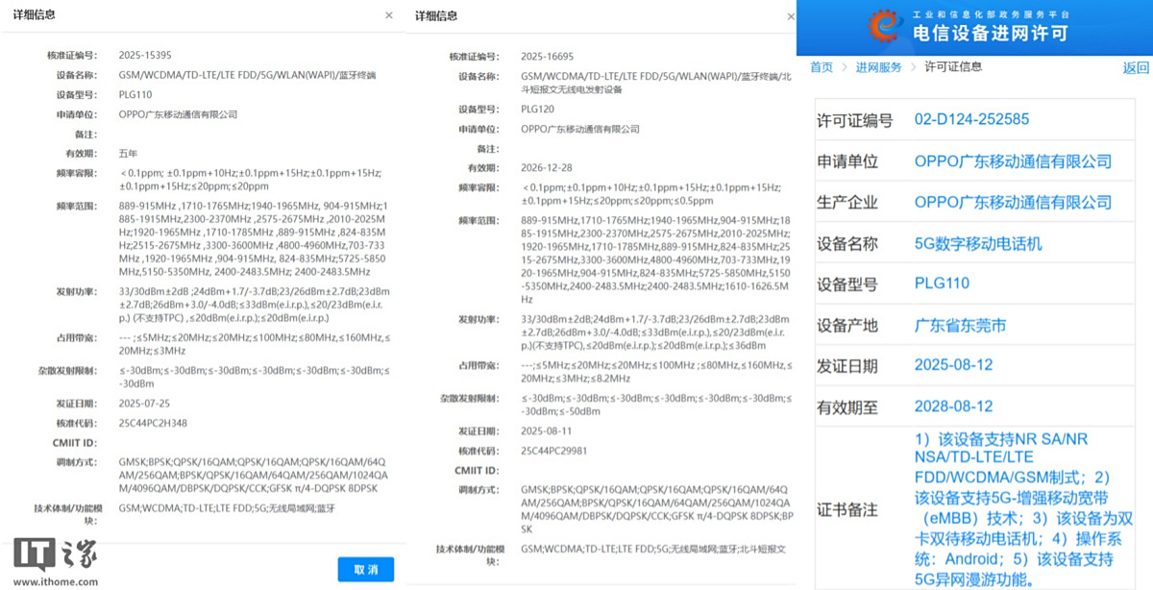Screen dimensions: 1153x590
Task: Select certificate number 2025-16695
Action: [x=548, y=57]
